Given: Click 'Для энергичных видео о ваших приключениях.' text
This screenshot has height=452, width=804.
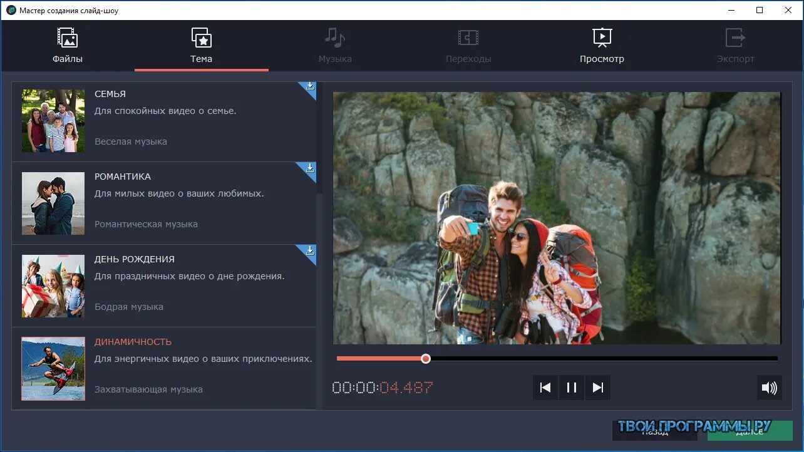Looking at the screenshot, I should [x=204, y=359].
